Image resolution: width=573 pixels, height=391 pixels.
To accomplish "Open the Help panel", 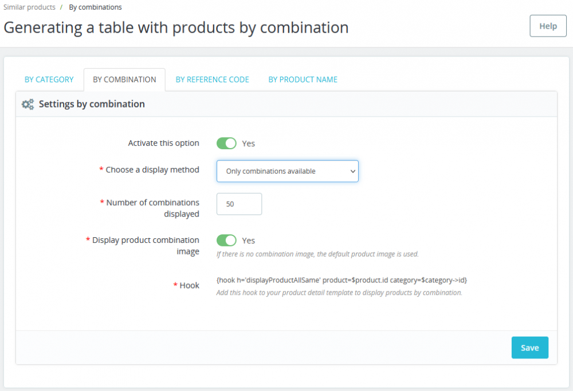I will point(547,26).
